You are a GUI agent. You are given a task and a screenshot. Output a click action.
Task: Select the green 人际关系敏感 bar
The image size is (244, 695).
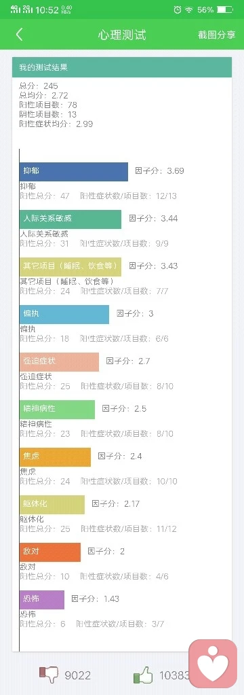[70, 219]
